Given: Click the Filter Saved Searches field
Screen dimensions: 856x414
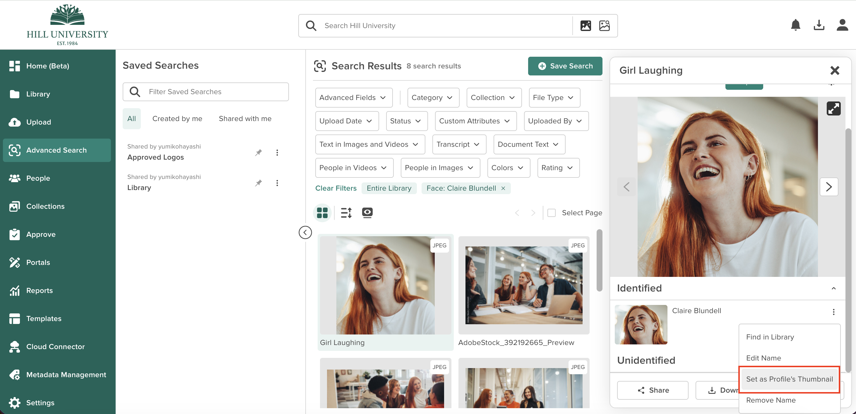Looking at the screenshot, I should (x=205, y=92).
